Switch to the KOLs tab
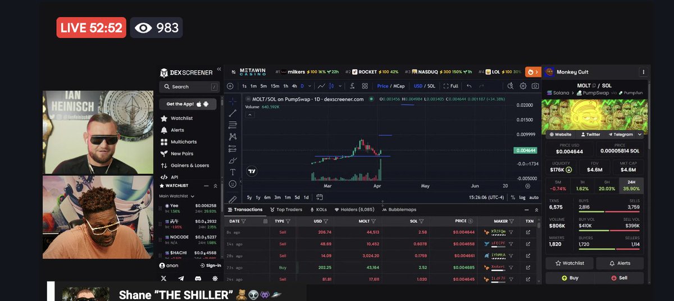The image size is (674, 301). click(318, 209)
